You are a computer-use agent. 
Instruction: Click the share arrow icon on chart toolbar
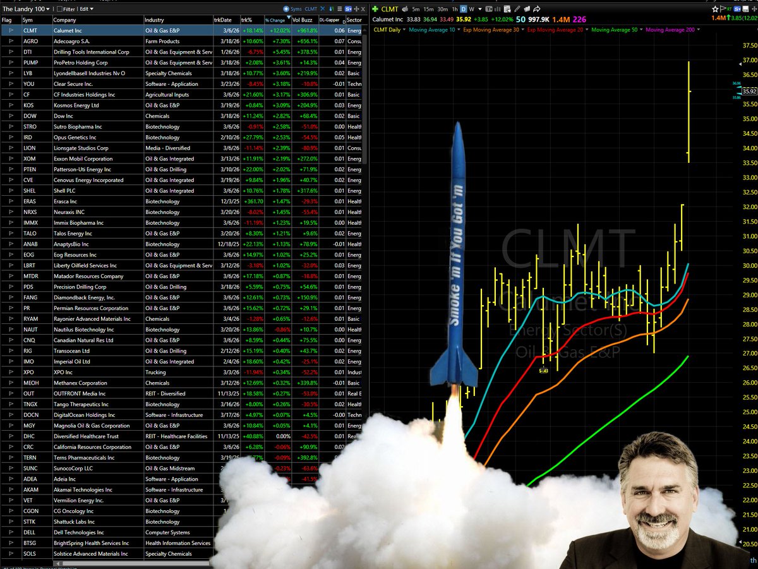(536, 9)
